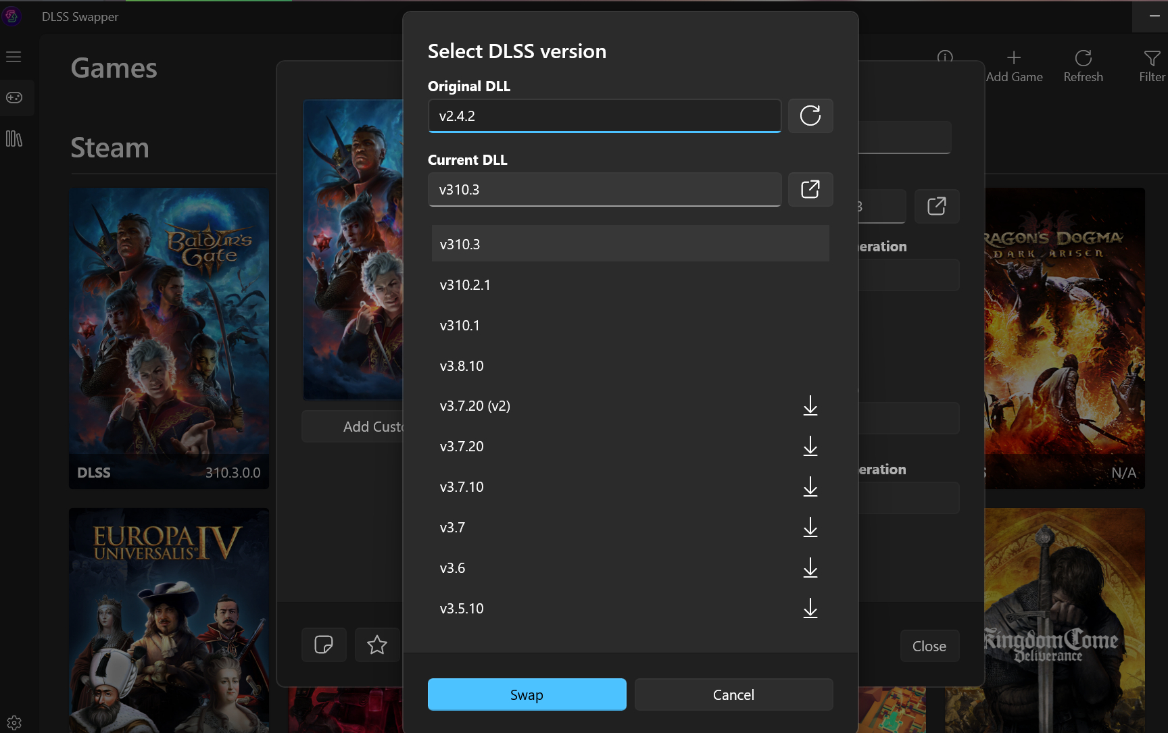1168x733 pixels.
Task: Click the info circle icon
Action: pos(945,57)
